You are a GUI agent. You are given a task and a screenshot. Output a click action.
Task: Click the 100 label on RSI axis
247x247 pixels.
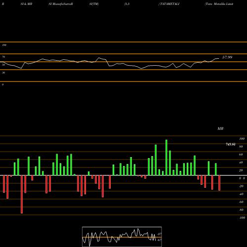click(x=4, y=45)
